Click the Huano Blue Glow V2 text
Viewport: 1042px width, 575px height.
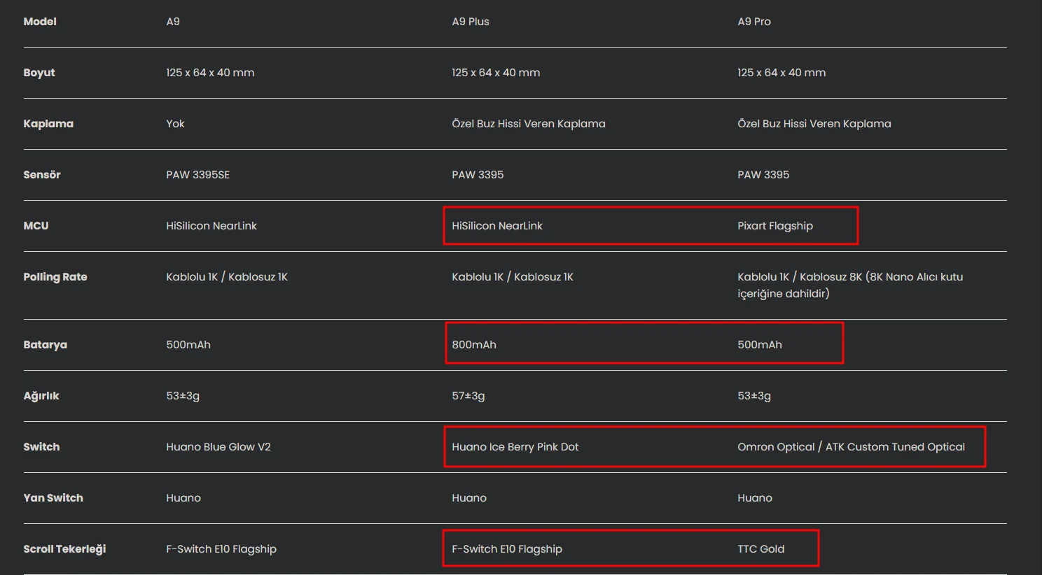(x=218, y=447)
